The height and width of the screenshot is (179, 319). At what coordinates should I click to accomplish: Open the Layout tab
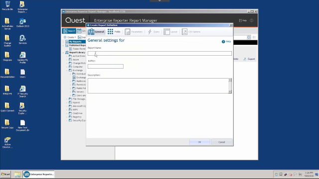(170, 32)
